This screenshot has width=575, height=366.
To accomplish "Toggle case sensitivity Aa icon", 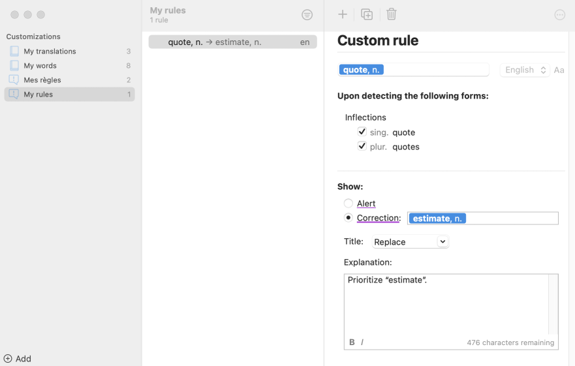I will [x=559, y=70].
